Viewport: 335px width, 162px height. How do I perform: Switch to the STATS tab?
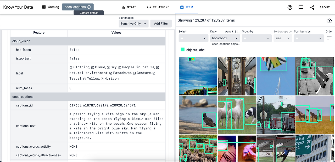(x=129, y=7)
